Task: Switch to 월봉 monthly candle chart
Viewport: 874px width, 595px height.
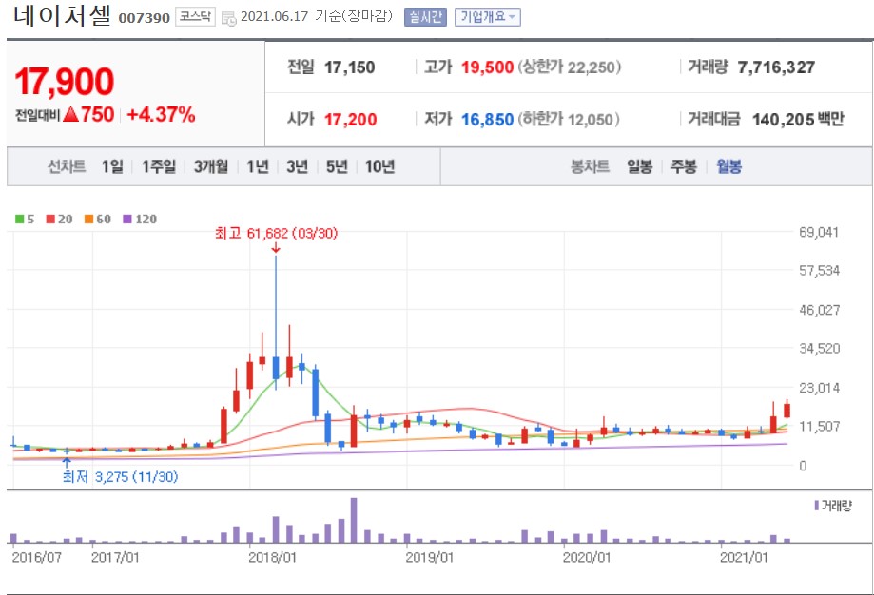Action: coord(729,166)
